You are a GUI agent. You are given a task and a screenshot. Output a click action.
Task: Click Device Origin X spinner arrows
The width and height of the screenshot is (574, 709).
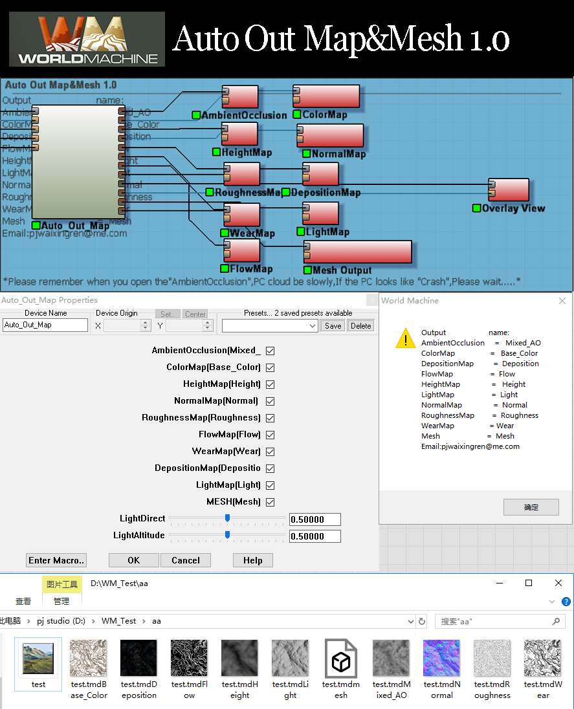coord(145,325)
